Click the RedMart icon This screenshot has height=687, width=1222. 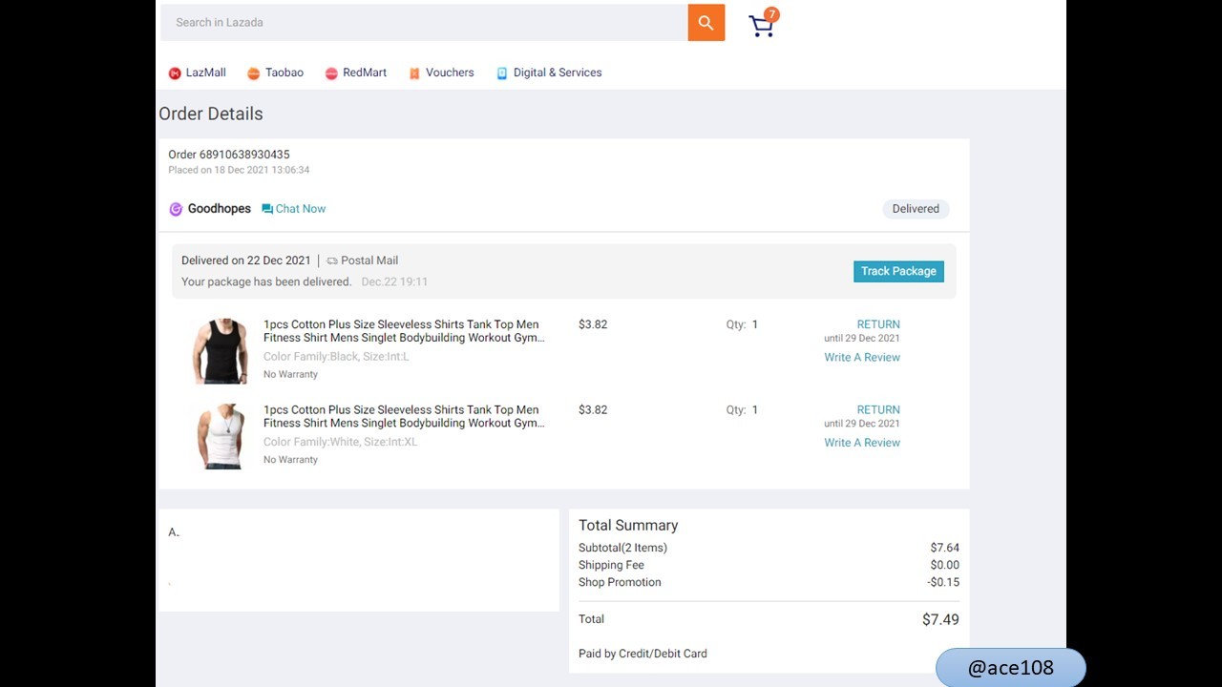tap(331, 73)
